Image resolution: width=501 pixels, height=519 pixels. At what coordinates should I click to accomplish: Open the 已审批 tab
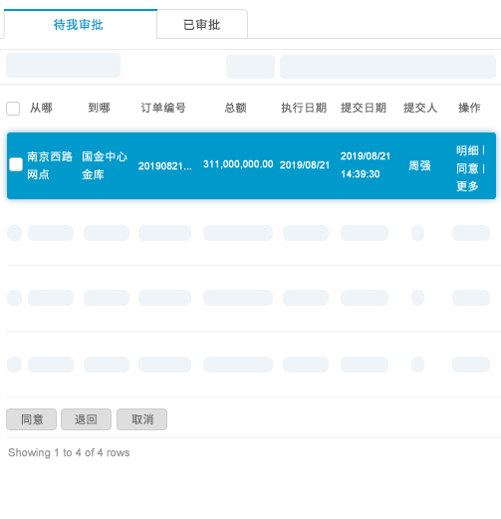pos(202,25)
